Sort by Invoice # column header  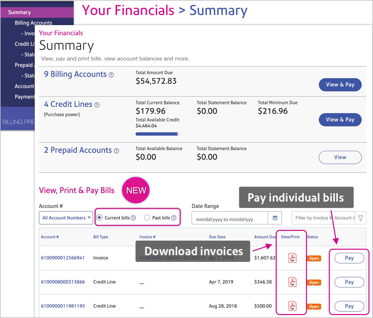pos(147,237)
